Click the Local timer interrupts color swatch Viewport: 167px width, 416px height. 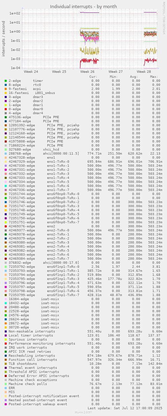(6, 335)
